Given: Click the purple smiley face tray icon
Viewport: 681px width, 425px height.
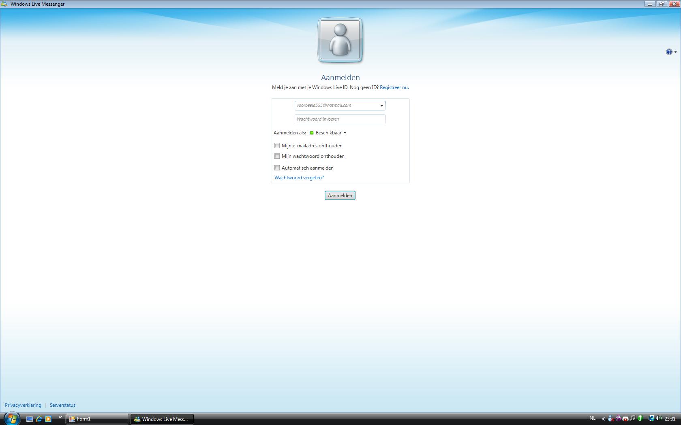Looking at the screenshot, I should (x=618, y=419).
